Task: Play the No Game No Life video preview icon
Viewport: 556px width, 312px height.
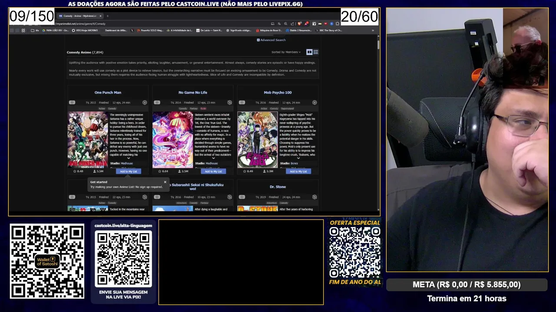Action: pyautogui.click(x=157, y=103)
